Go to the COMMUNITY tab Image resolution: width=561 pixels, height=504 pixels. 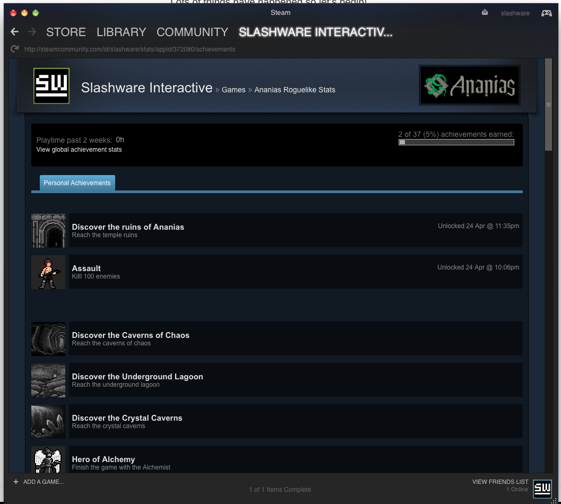click(192, 32)
